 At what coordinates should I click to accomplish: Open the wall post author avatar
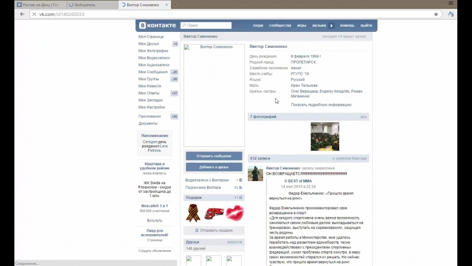[x=255, y=173]
